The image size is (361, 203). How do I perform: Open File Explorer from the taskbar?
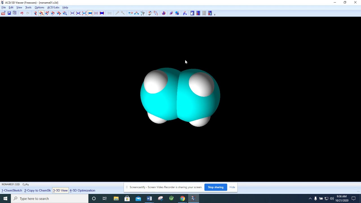(x=116, y=198)
